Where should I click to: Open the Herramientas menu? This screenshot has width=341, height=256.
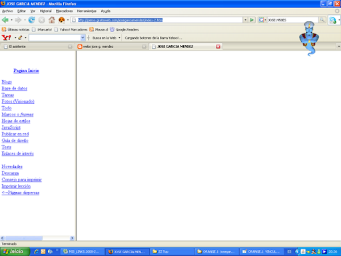pyautogui.click(x=87, y=11)
